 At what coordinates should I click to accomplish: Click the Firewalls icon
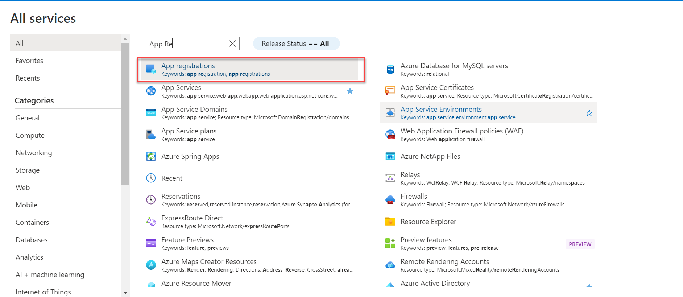(x=390, y=199)
